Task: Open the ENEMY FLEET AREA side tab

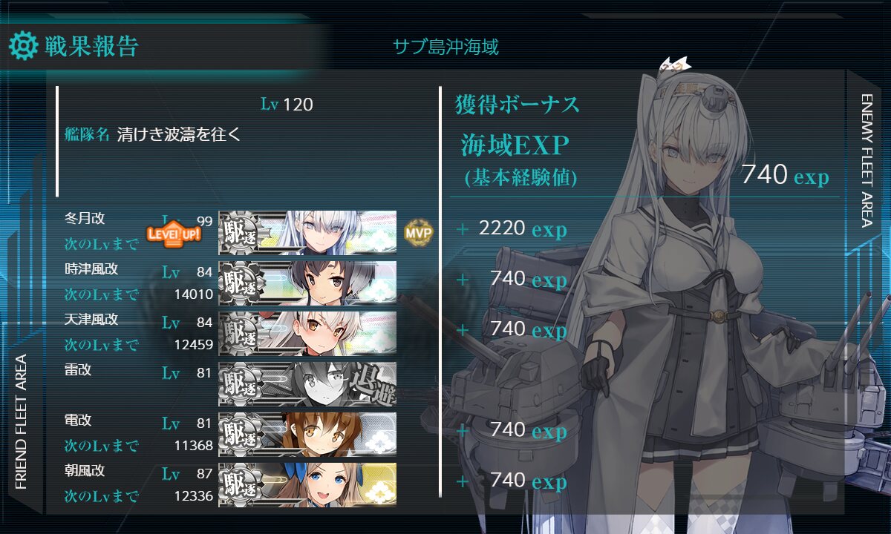Action: click(867, 159)
